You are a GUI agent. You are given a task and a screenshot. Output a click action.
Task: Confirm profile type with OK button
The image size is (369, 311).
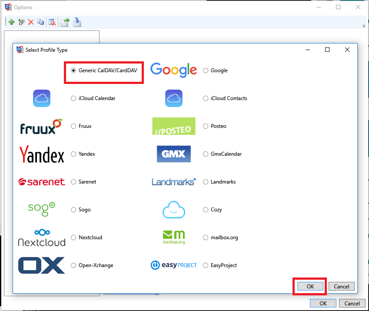coord(310,286)
